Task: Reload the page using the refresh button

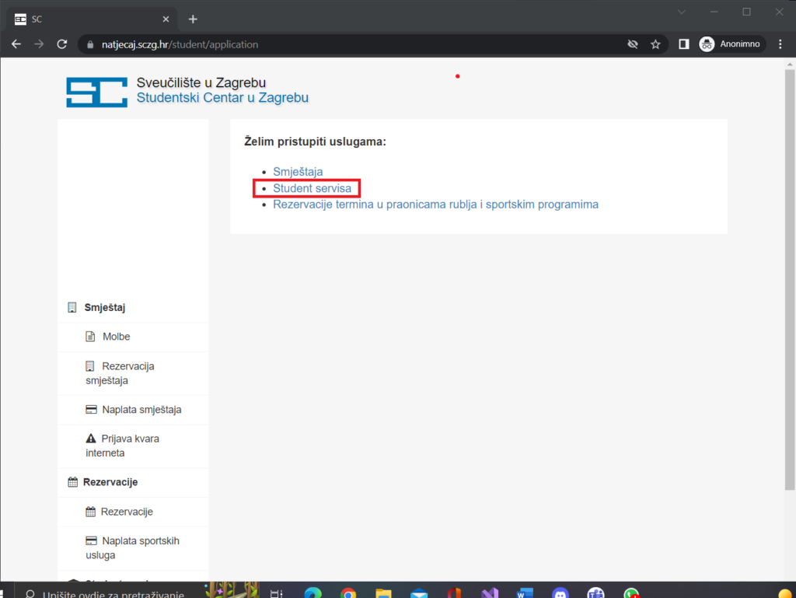Action: [x=62, y=44]
